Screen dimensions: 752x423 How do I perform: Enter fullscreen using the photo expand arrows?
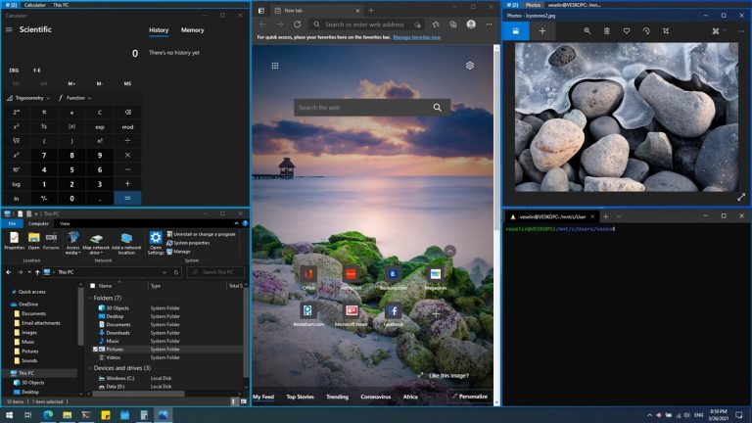pos(741,197)
